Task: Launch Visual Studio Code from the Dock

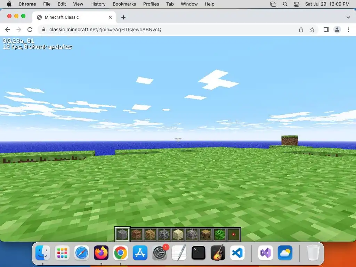Action: [x=237, y=253]
